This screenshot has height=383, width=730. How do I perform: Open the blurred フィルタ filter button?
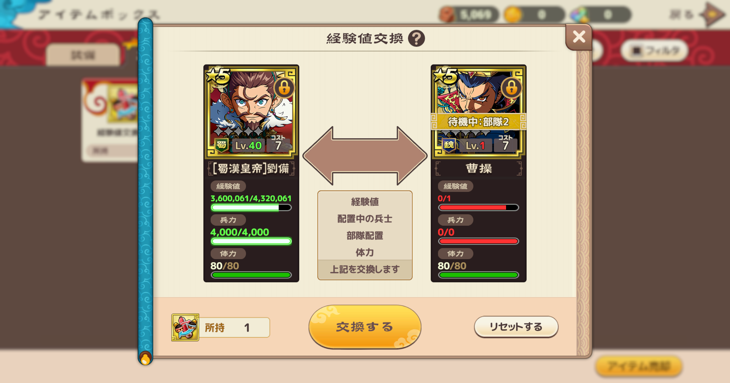[655, 51]
